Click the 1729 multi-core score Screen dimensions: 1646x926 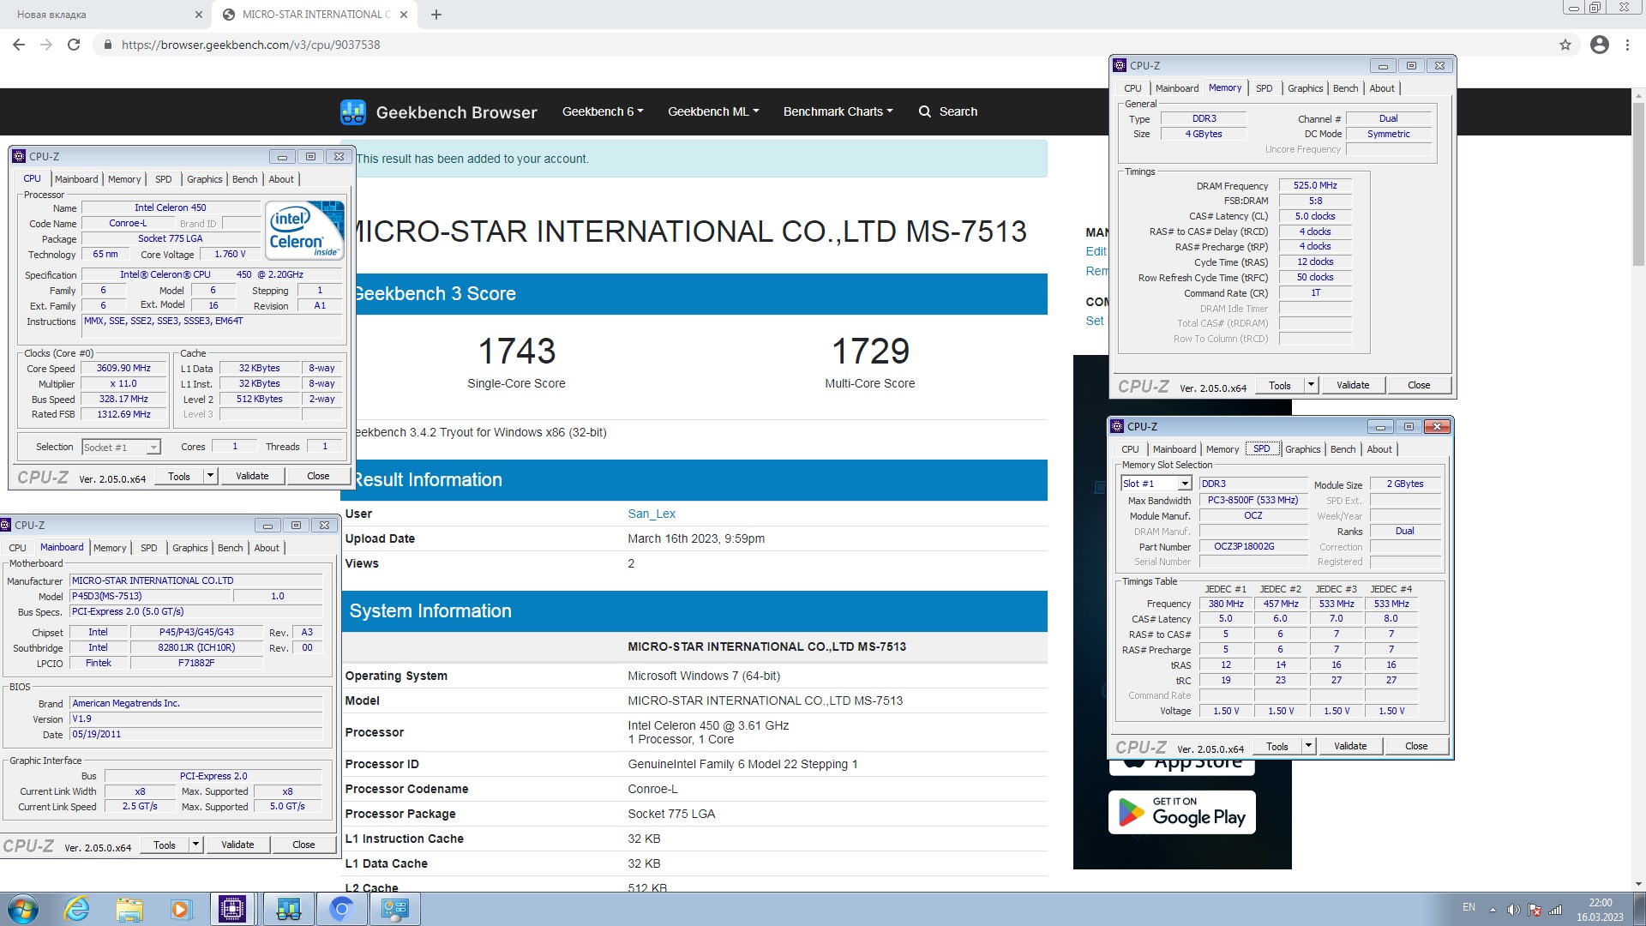click(870, 351)
